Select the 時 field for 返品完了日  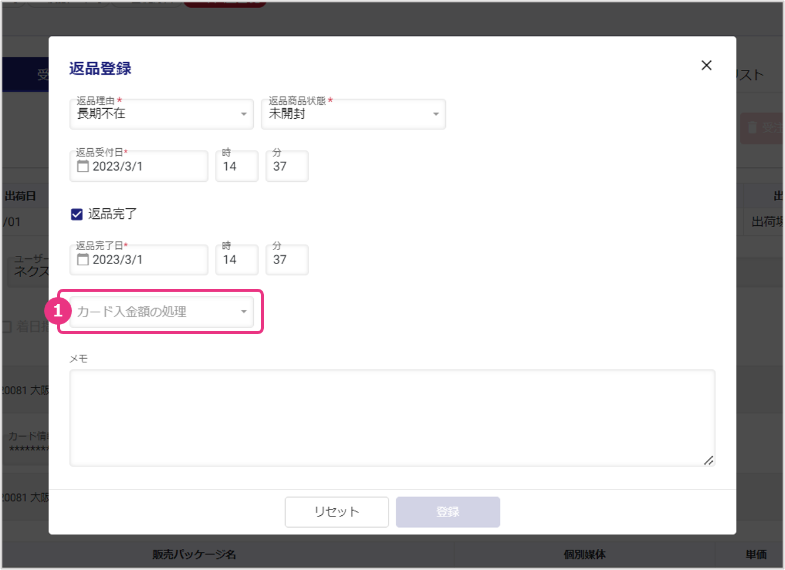(x=236, y=260)
